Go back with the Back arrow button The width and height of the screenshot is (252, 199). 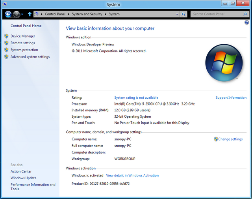8,14
